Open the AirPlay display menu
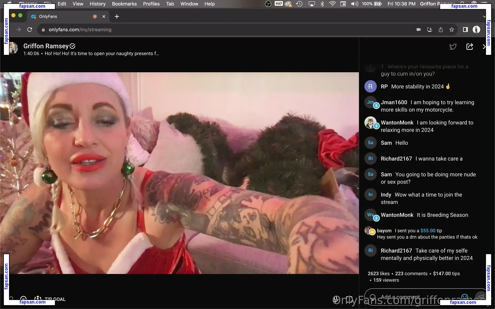 point(312,4)
